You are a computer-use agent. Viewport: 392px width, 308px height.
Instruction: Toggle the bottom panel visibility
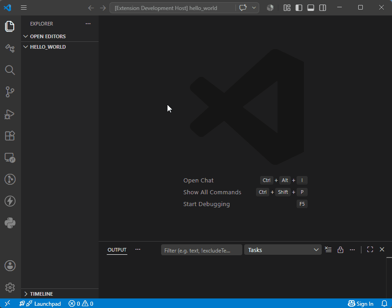pyautogui.click(x=311, y=8)
